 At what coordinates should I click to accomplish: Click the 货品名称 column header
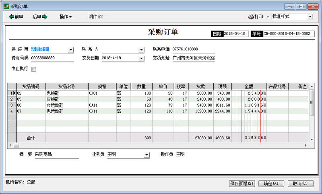click(x=67, y=87)
